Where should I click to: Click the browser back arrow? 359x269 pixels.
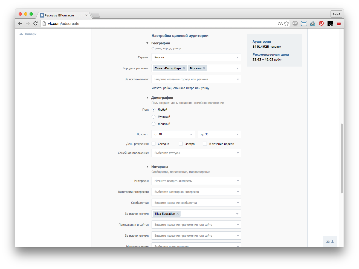[x=20, y=24]
